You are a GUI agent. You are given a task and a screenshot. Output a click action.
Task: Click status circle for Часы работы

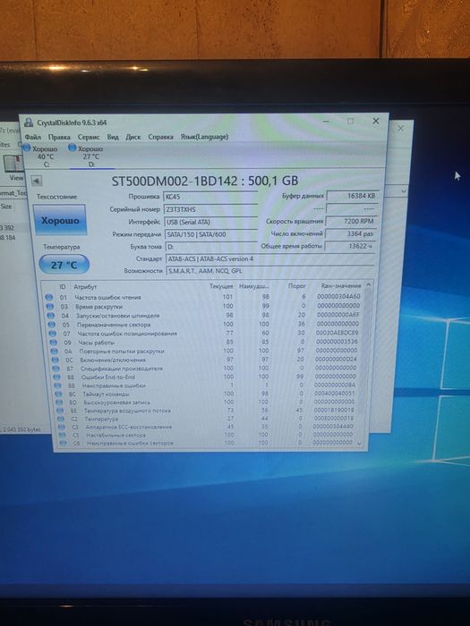54,343
